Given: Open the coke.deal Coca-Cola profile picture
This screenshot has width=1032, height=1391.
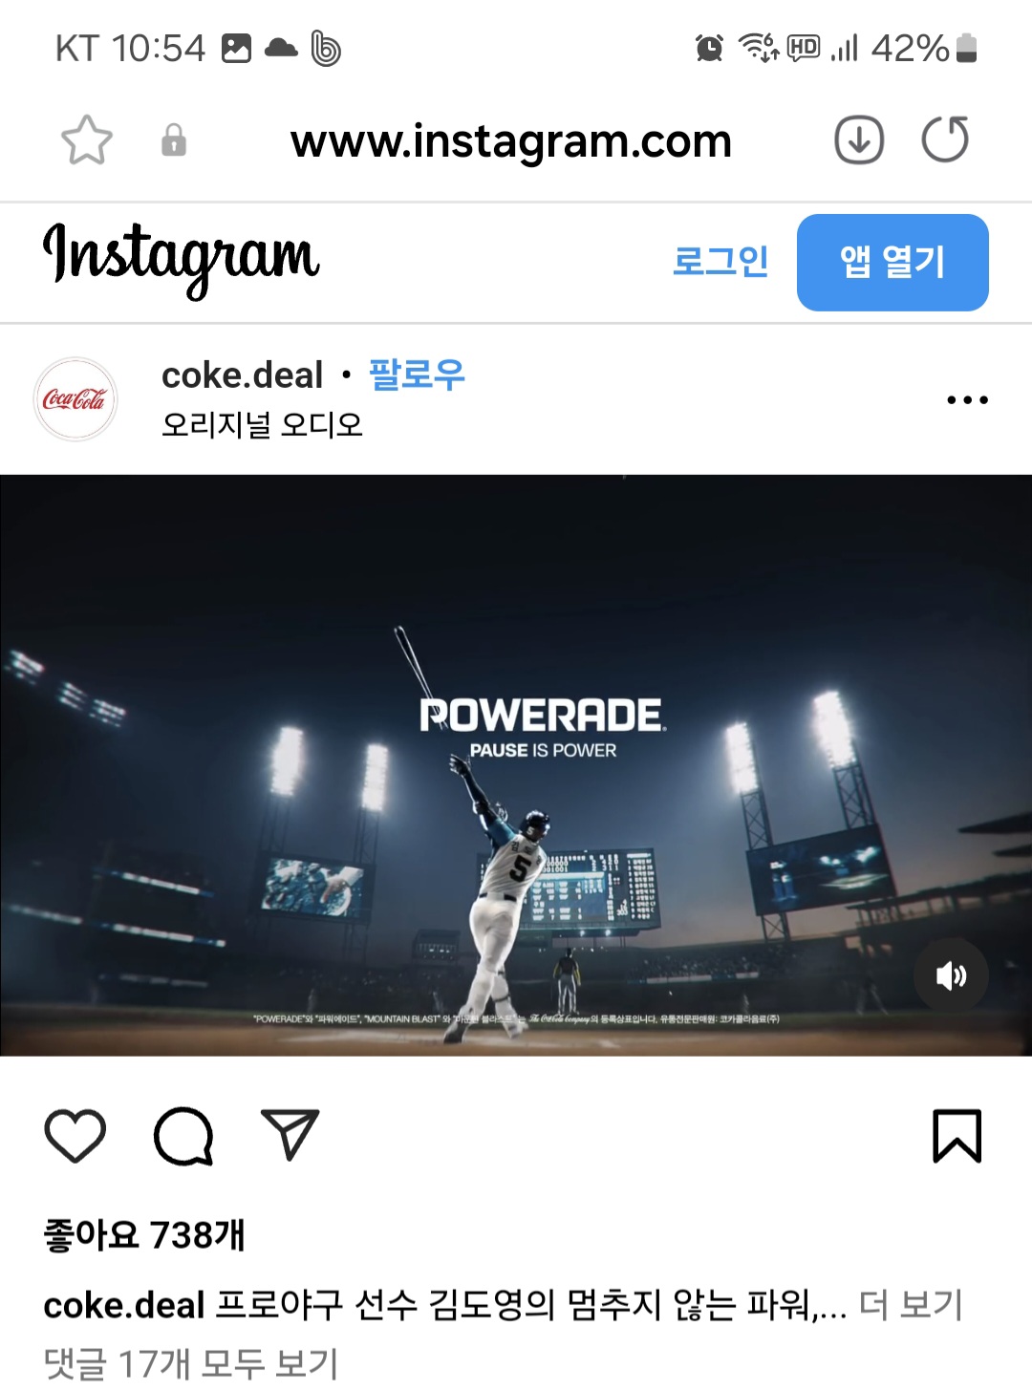Looking at the screenshot, I should (x=75, y=399).
